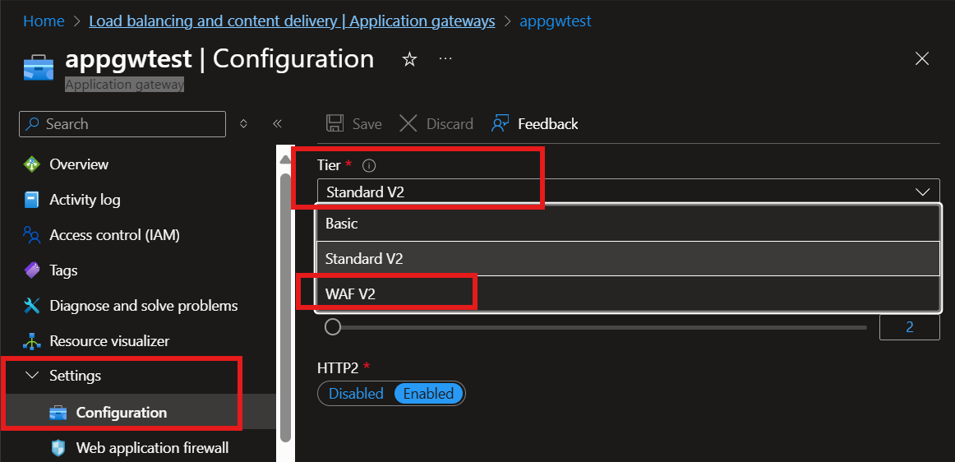Click the HTTP2 field label
This screenshot has height=462, width=955.
339,367
